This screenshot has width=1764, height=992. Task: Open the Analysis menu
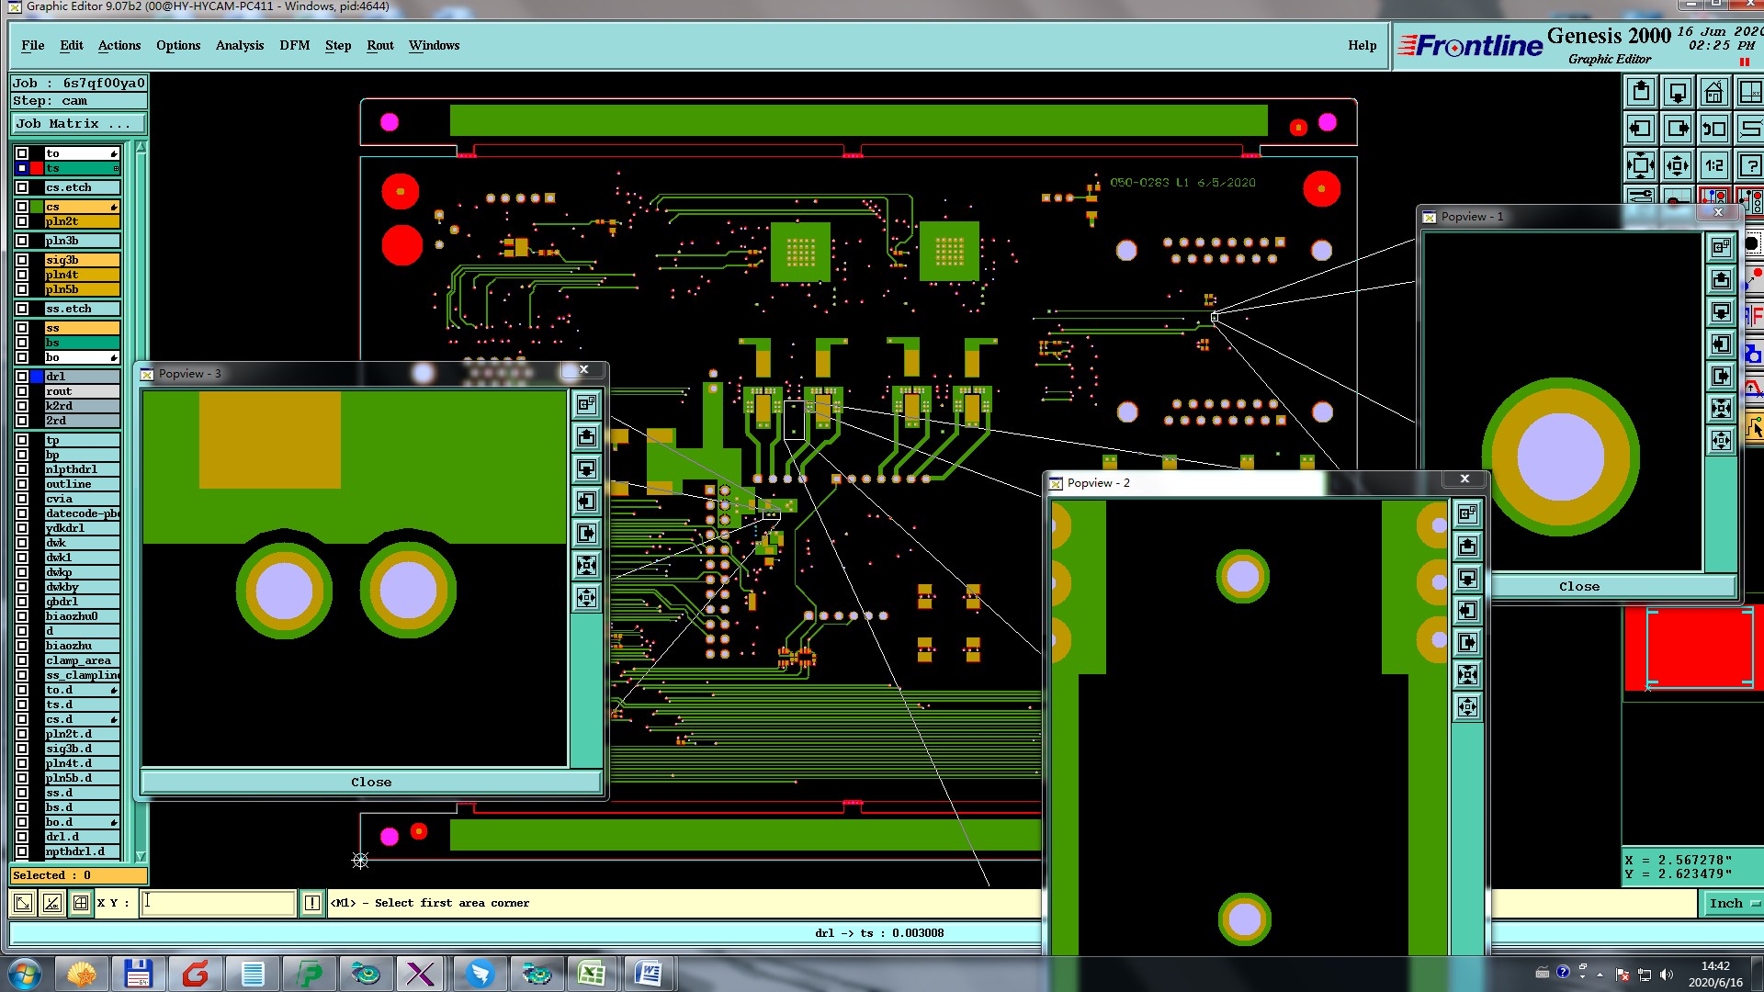pyautogui.click(x=239, y=45)
